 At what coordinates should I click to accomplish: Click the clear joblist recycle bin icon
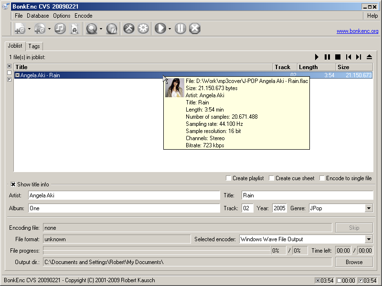click(74, 29)
